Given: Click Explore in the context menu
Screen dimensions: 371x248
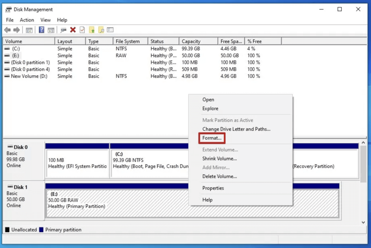Looking at the screenshot, I should click(210, 108).
